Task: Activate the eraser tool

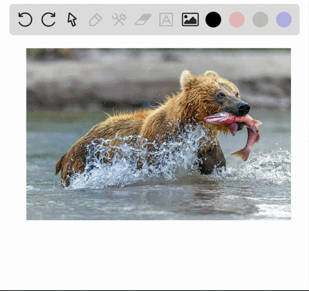Action: click(x=143, y=19)
